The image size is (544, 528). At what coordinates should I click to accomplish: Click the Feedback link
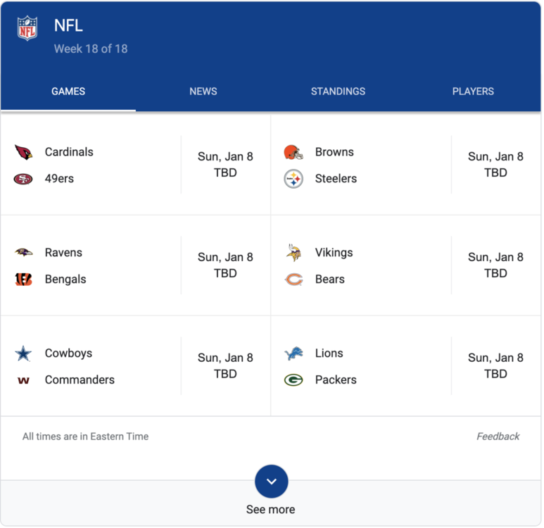click(498, 436)
